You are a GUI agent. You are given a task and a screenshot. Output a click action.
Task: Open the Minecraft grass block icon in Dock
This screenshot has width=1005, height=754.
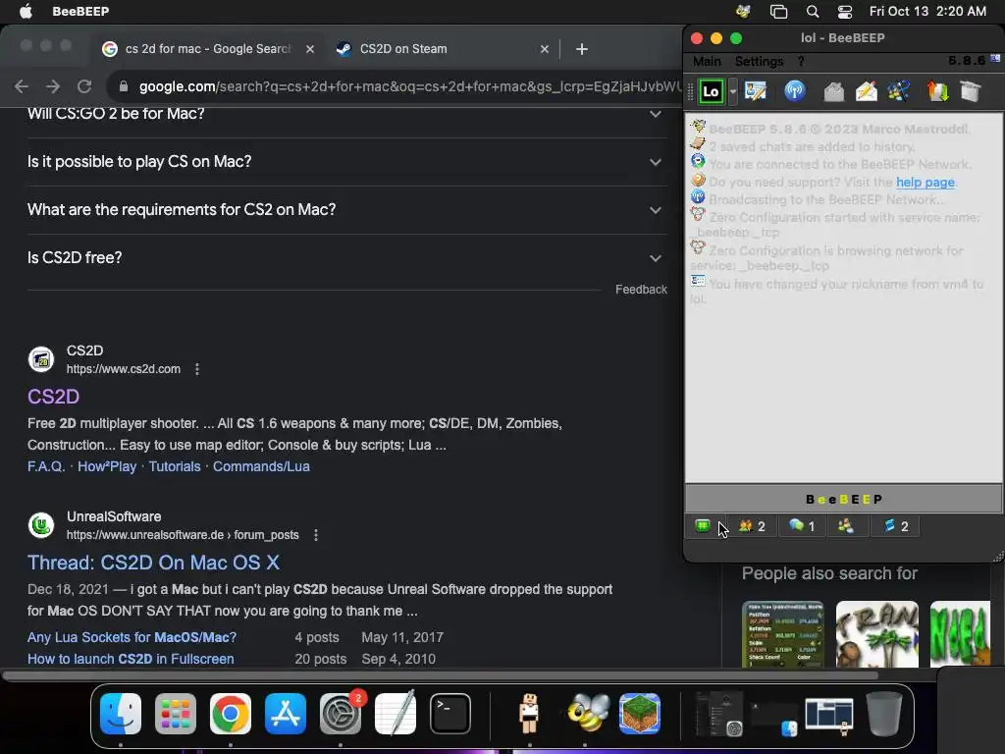point(640,714)
